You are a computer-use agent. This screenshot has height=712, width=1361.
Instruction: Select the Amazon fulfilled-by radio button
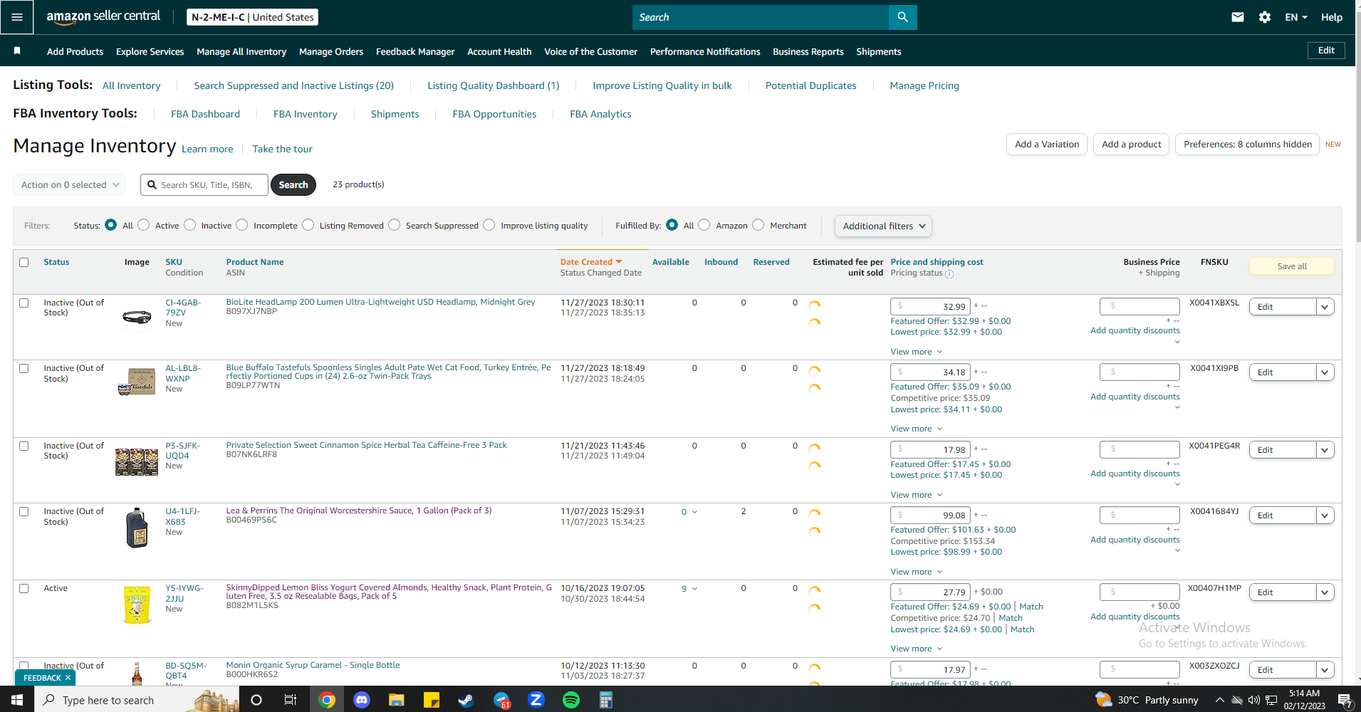[x=704, y=225]
